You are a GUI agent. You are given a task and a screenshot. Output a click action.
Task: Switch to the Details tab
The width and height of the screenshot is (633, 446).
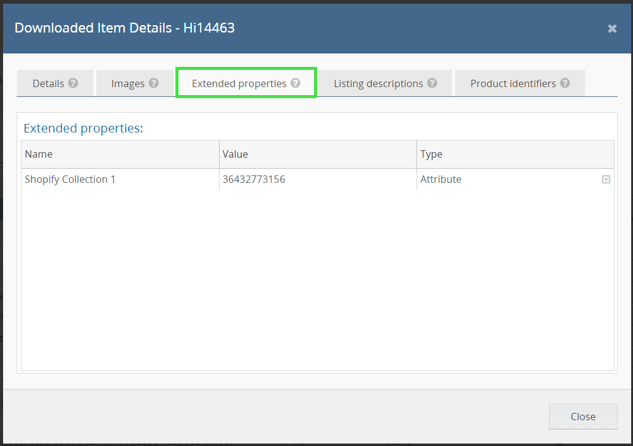click(48, 83)
